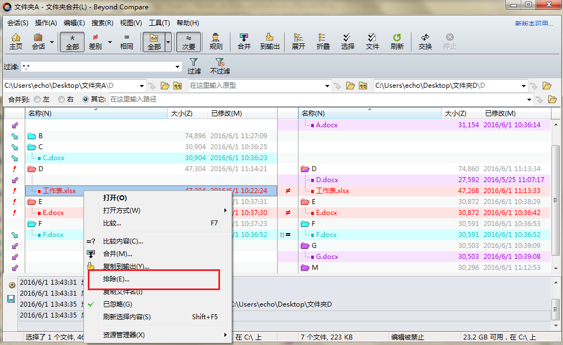The image size is (563, 345).
Task: Choose 排除(E)... in the context menu
Action: click(x=116, y=279)
